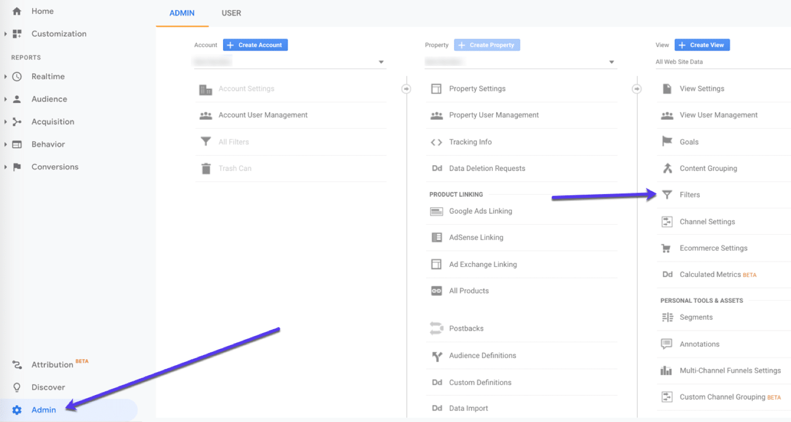The image size is (791, 422).
Task: Click the Home icon in the sidebar
Action: [16, 11]
